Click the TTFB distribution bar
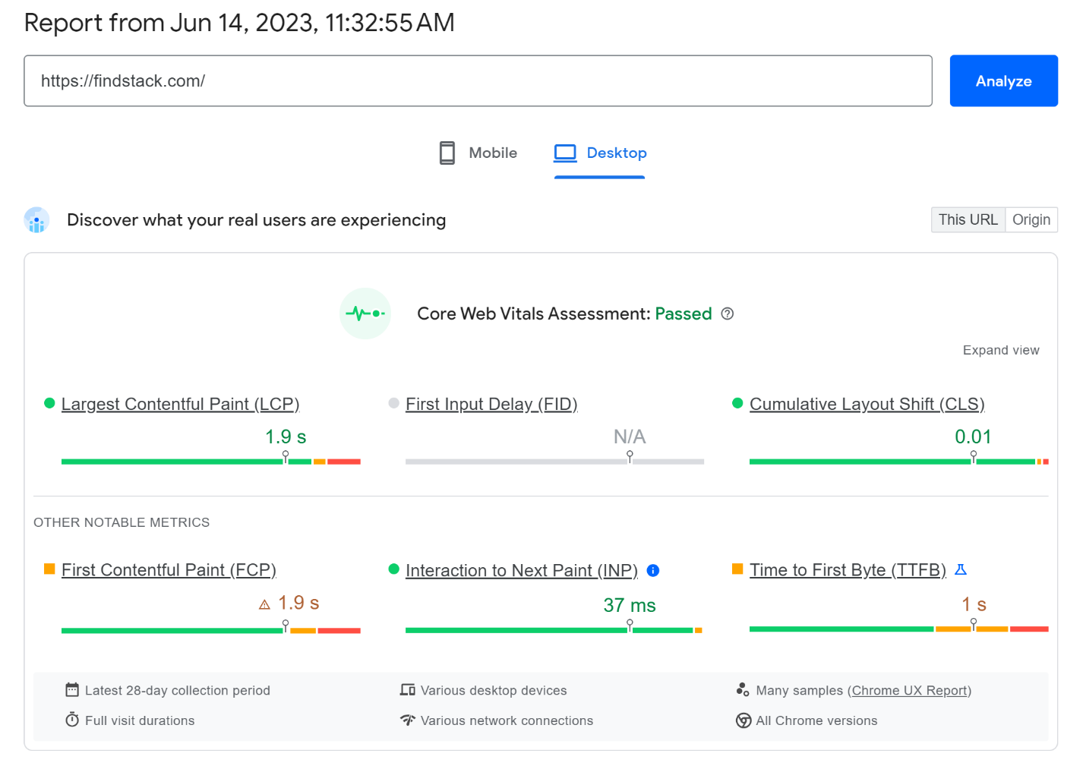This screenshot has width=1083, height=766. pos(899,629)
